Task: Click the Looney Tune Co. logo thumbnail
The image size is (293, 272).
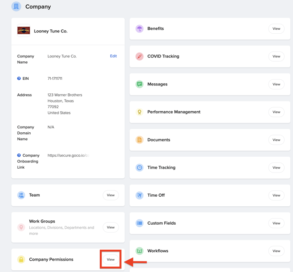Action: tap(24, 30)
